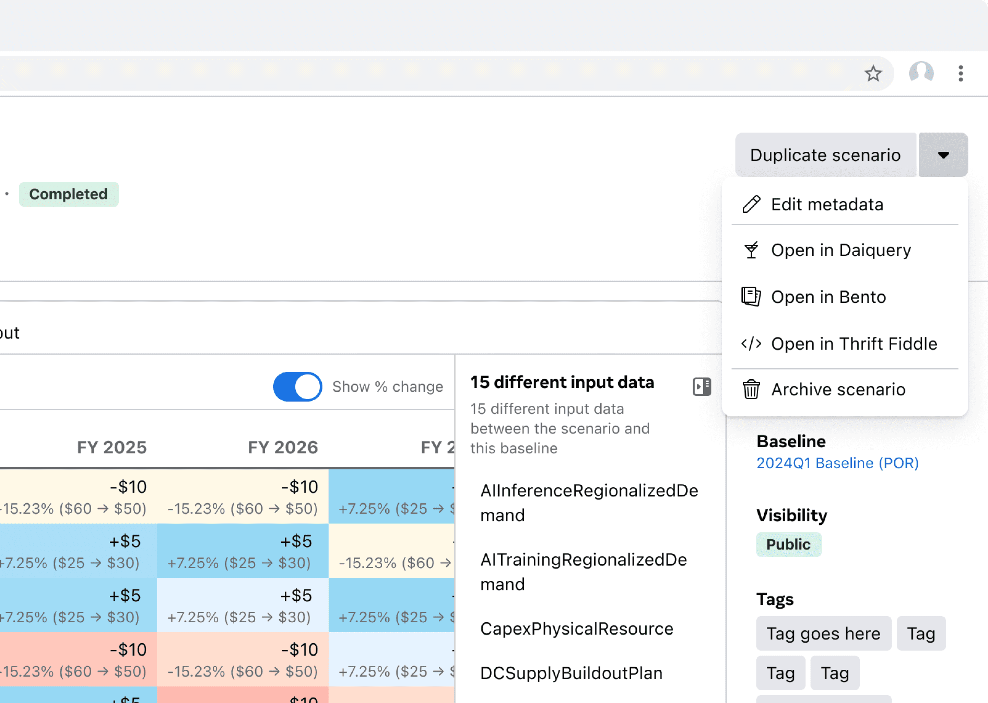This screenshot has width=988, height=703.
Task: Toggle the Show % change switch
Action: pyautogui.click(x=298, y=387)
